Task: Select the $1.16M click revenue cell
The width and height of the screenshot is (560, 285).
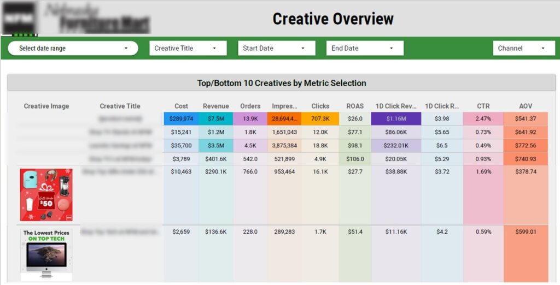Action: 396,118
